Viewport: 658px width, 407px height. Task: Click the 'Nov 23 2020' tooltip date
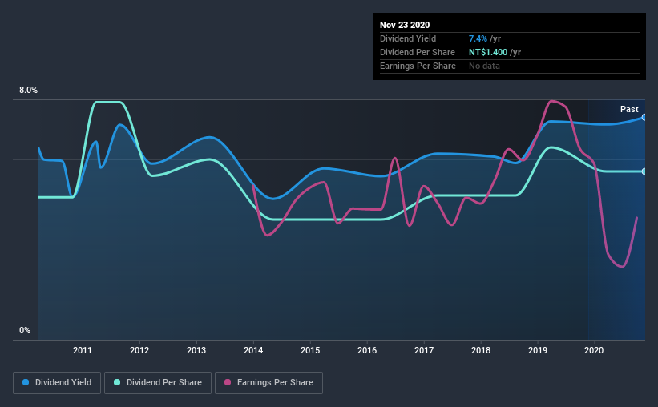[405, 25]
